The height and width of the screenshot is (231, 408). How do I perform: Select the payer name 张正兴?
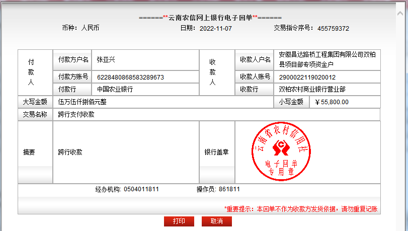(x=106, y=59)
